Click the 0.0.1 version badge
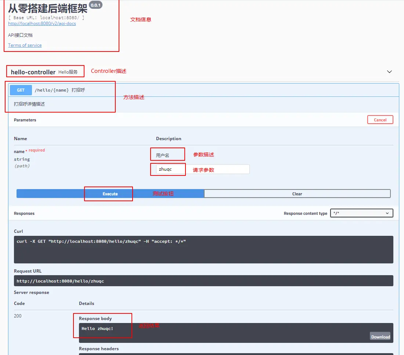This screenshot has width=404, height=355. 95,5
